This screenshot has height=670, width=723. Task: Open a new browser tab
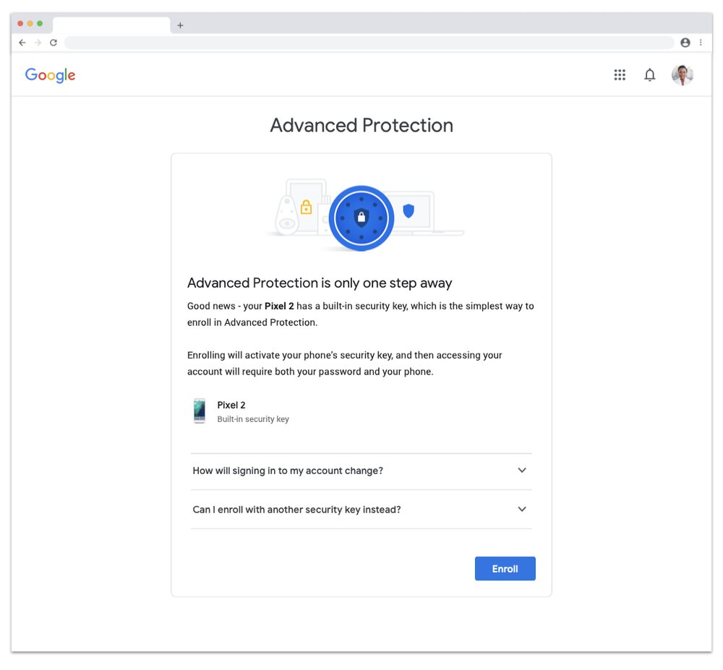tap(180, 25)
